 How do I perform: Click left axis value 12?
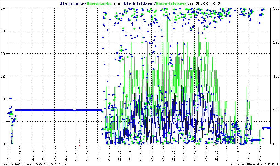3,76
